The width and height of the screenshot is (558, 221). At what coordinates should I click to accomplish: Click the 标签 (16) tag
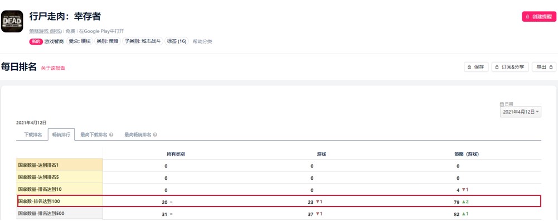click(177, 41)
